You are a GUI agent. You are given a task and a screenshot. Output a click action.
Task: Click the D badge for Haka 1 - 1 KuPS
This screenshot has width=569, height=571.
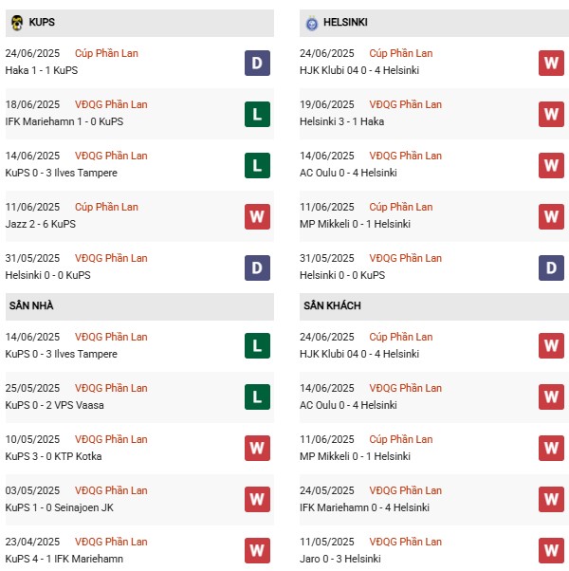(x=257, y=63)
